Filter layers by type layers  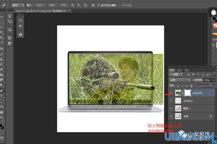click(x=198, y=75)
